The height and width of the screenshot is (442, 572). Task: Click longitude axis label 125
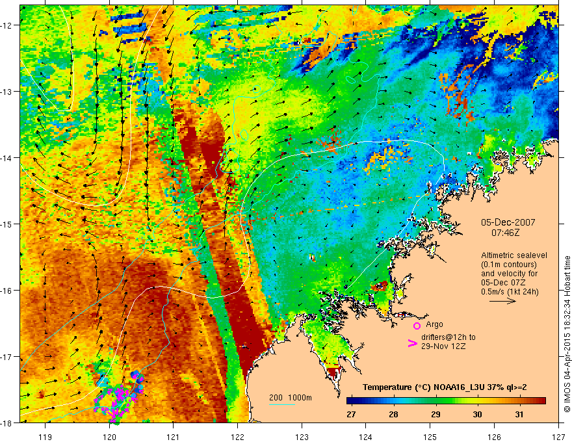point(430,437)
